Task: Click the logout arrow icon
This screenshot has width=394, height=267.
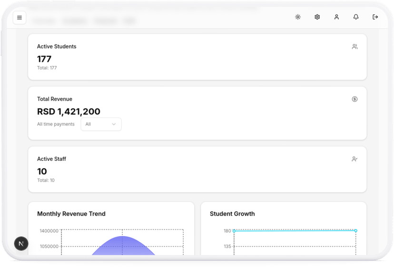Action: [375, 17]
